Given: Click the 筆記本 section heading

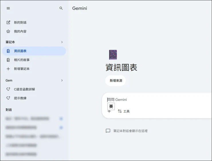Looking at the screenshot, I should click(x=10, y=42).
